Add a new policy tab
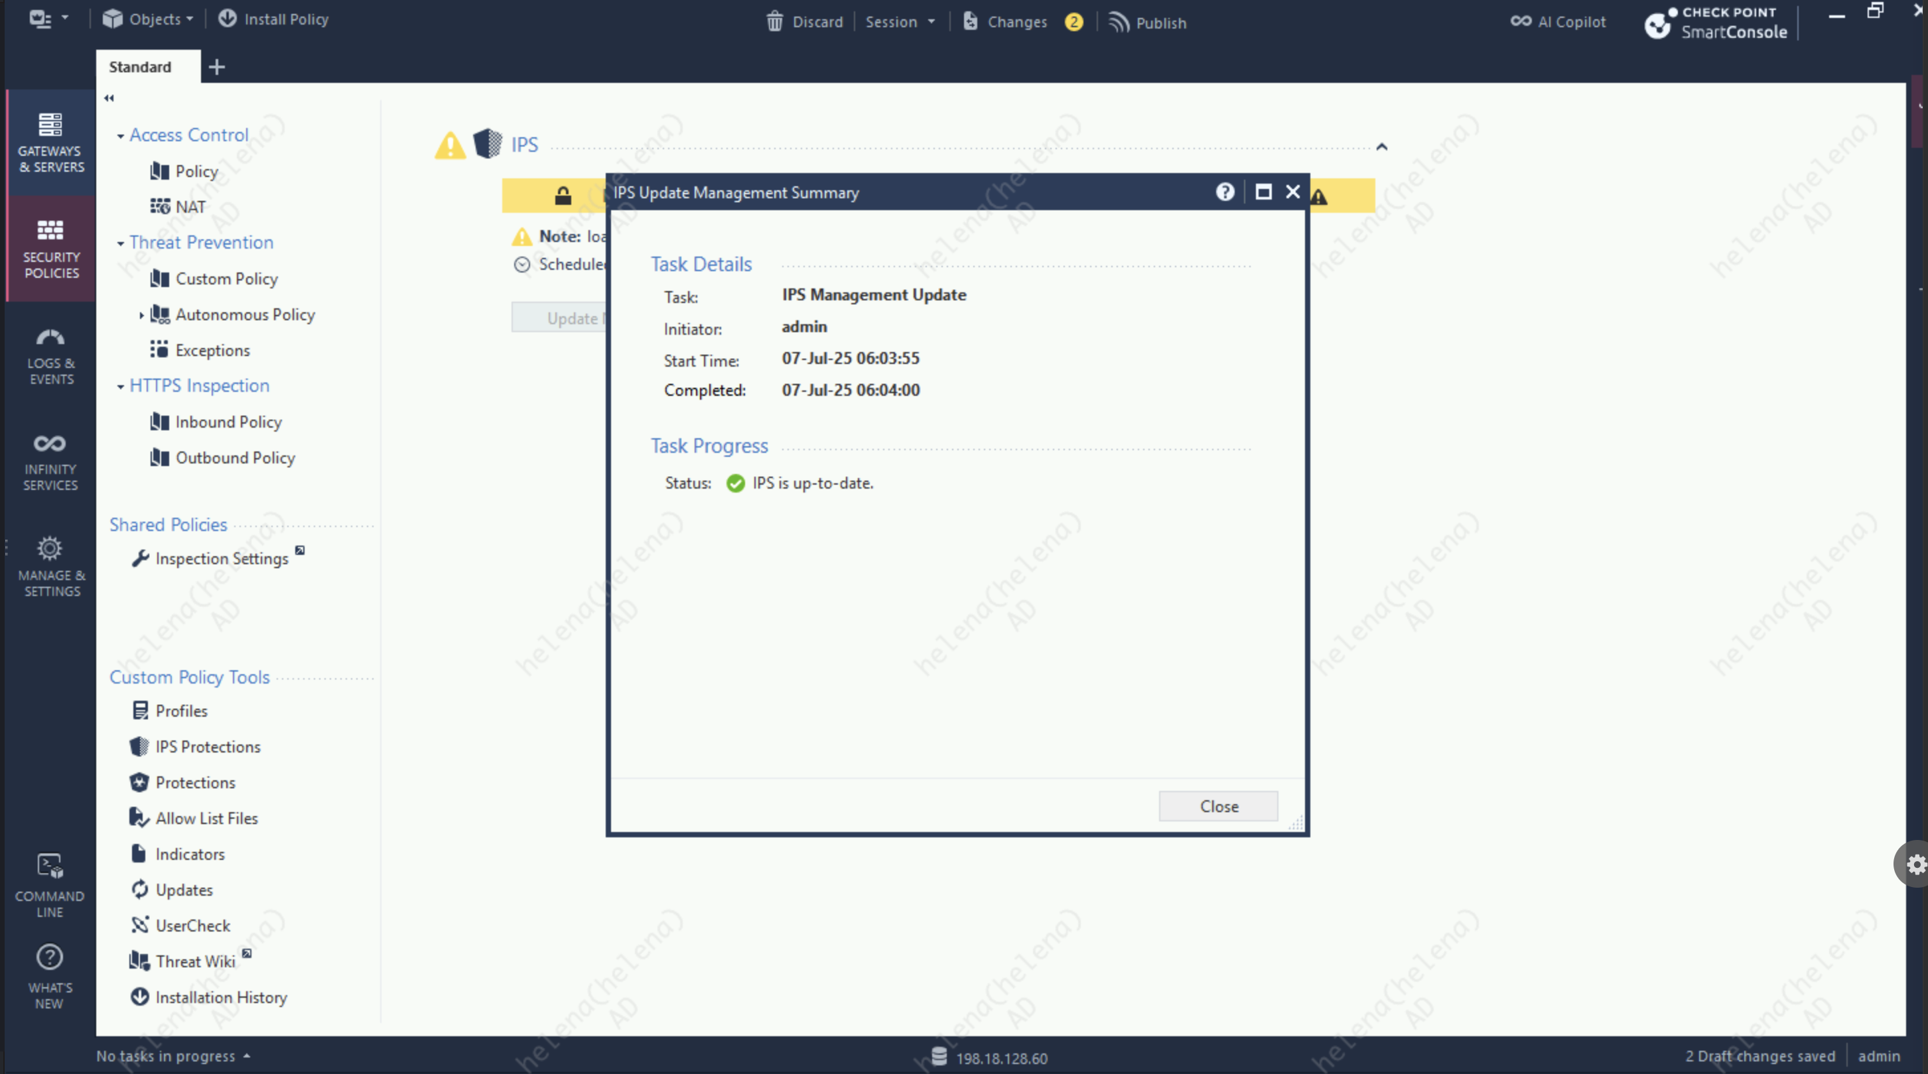Viewport: 1928px width, 1074px height. (x=217, y=66)
